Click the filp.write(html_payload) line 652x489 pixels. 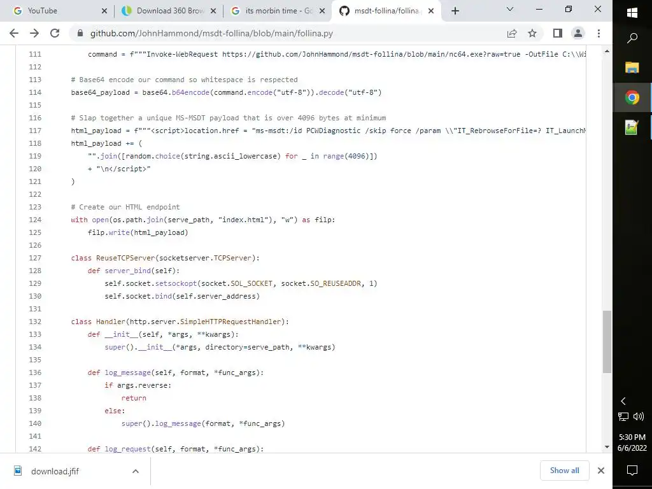pyautogui.click(x=138, y=232)
